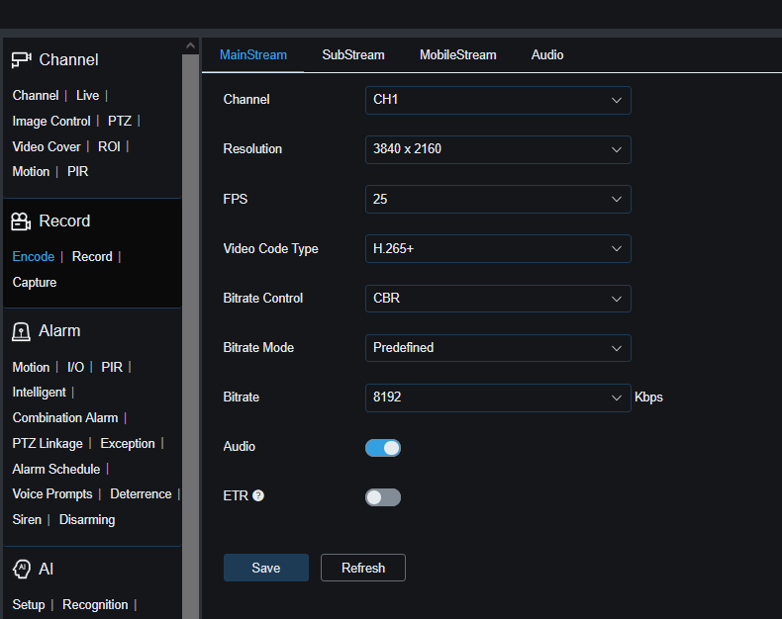Open the Video Code Type dropdown
Viewport: 782px width, 619px height.
[x=497, y=248]
